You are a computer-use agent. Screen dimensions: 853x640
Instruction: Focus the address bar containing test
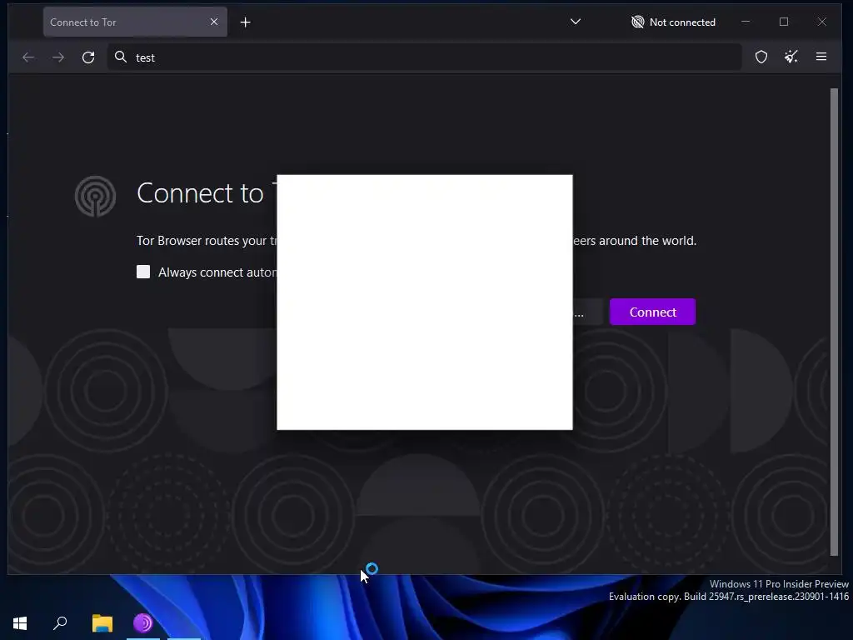tap(424, 57)
